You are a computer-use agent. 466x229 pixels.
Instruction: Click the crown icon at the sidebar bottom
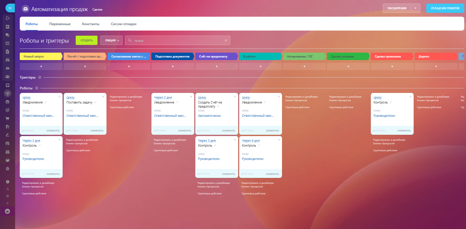coord(7,211)
